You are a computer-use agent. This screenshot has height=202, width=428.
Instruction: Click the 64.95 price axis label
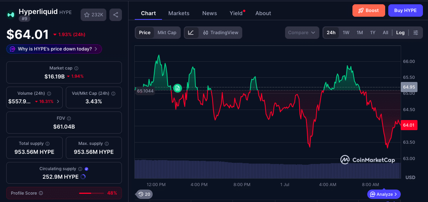409,87
